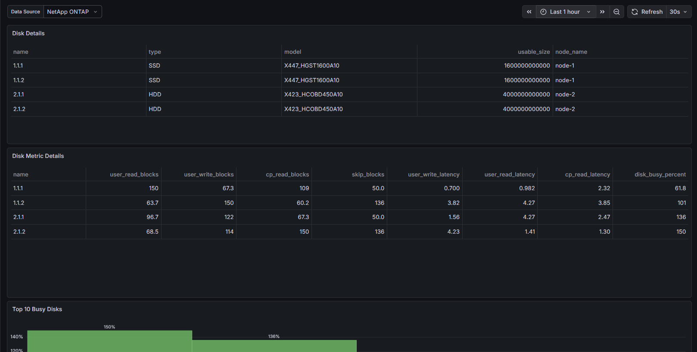This screenshot has width=697, height=352.
Task: Click the Data Source label
Action: [25, 12]
